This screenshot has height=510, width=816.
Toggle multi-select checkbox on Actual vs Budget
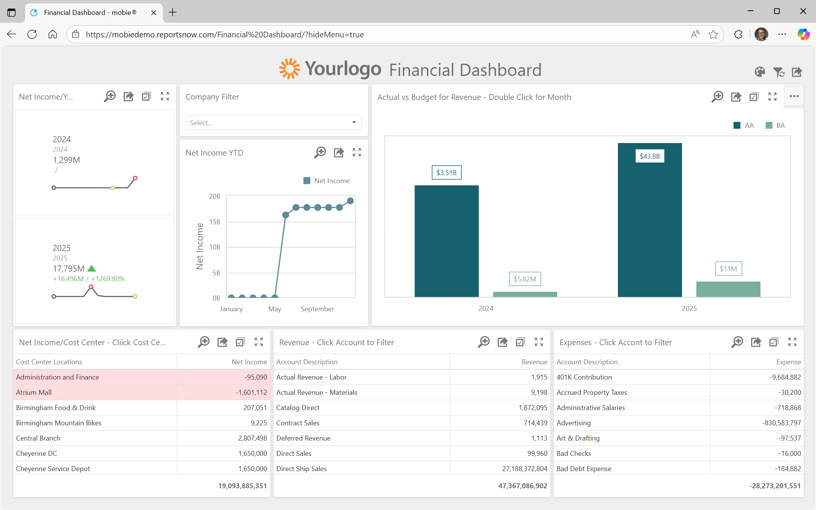[x=754, y=97]
